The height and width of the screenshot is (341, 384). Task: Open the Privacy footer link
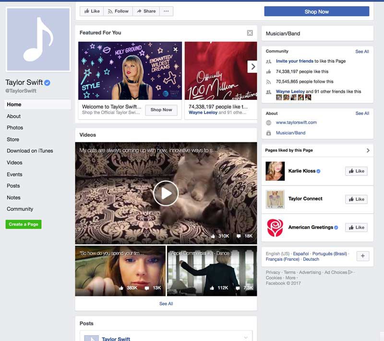[273, 272]
